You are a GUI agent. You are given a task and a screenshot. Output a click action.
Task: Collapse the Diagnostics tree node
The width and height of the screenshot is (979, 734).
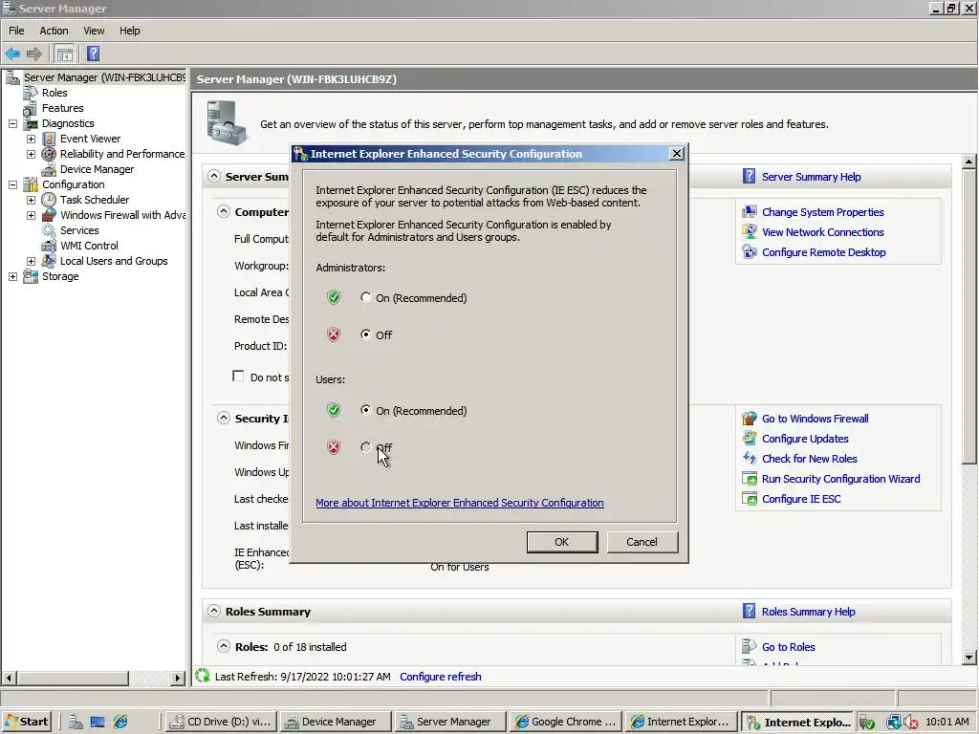coord(12,123)
